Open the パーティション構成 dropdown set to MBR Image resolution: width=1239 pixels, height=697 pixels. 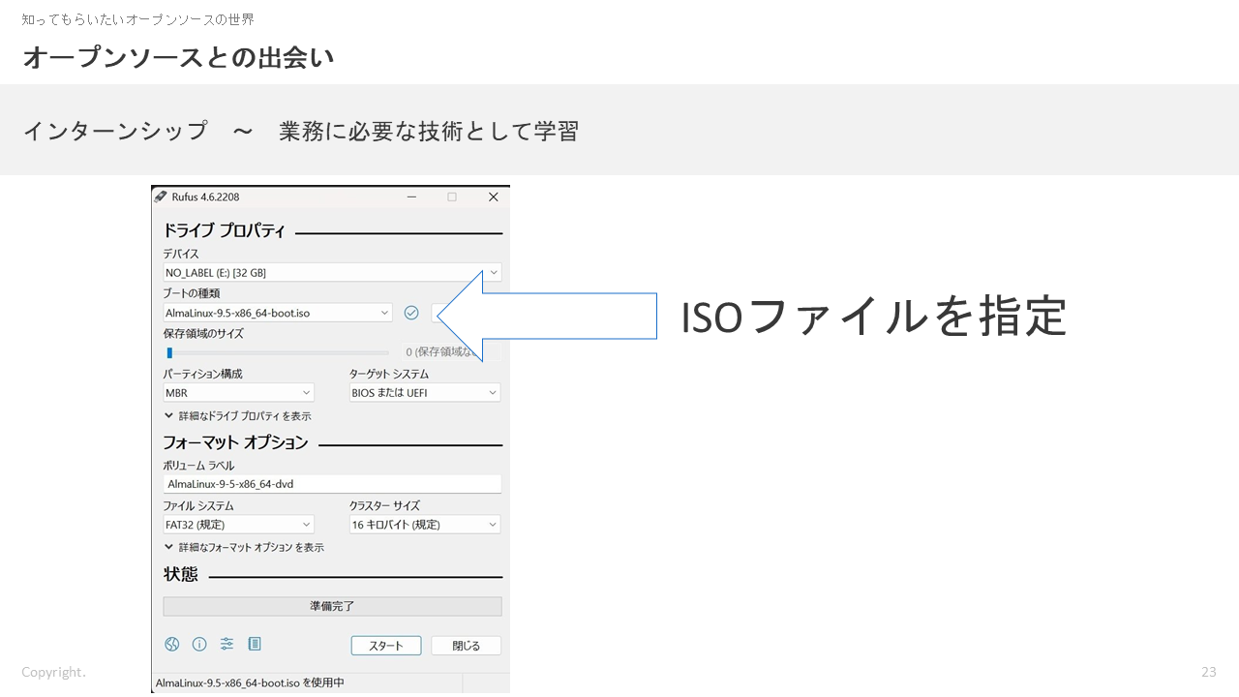click(x=239, y=393)
